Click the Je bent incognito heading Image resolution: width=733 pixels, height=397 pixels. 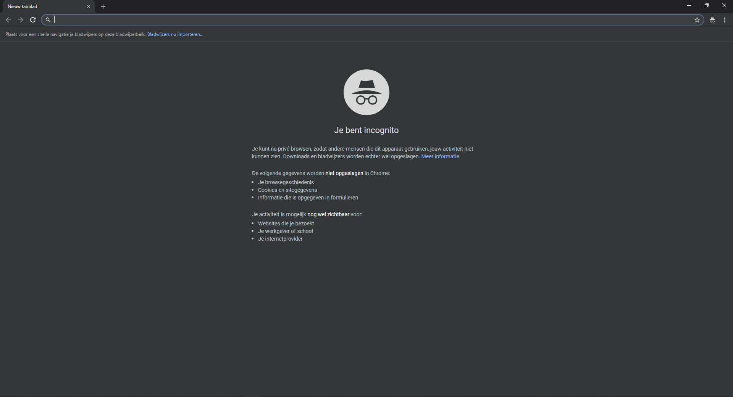pos(366,130)
